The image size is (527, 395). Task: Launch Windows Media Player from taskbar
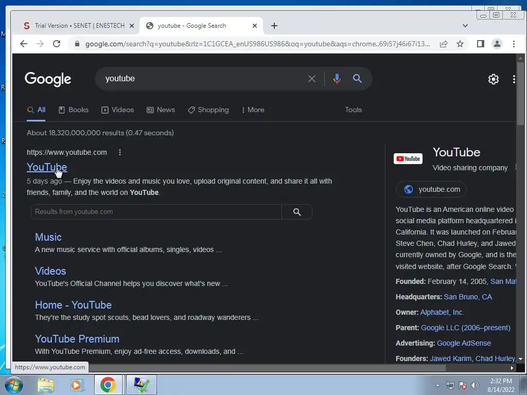[77, 385]
